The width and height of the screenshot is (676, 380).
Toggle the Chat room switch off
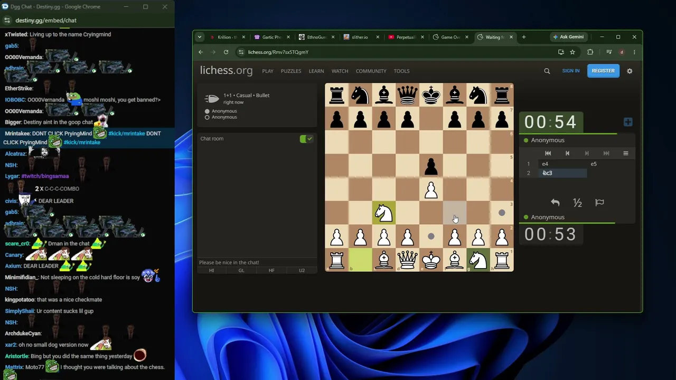306,139
